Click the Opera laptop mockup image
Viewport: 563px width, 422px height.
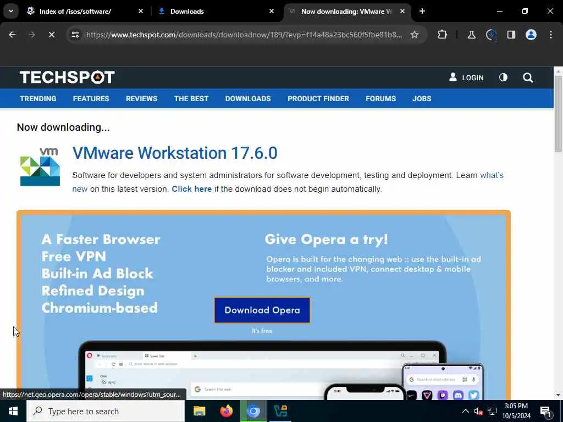tap(262, 371)
